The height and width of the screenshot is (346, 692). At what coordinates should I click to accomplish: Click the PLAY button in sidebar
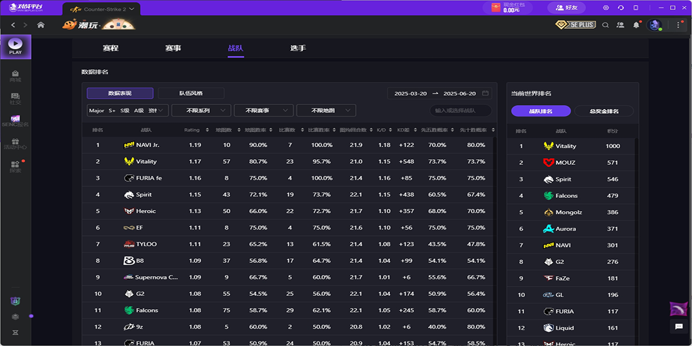[x=16, y=46]
